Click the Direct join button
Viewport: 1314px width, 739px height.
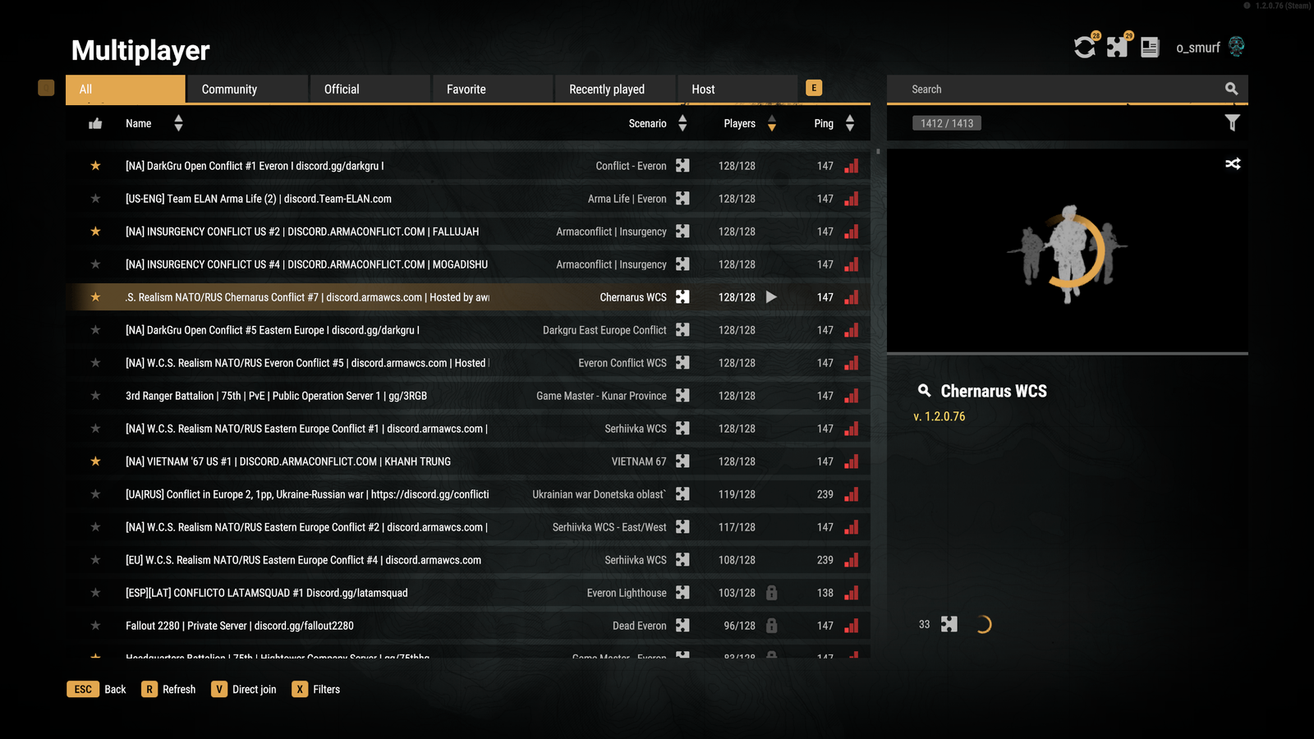(x=244, y=689)
